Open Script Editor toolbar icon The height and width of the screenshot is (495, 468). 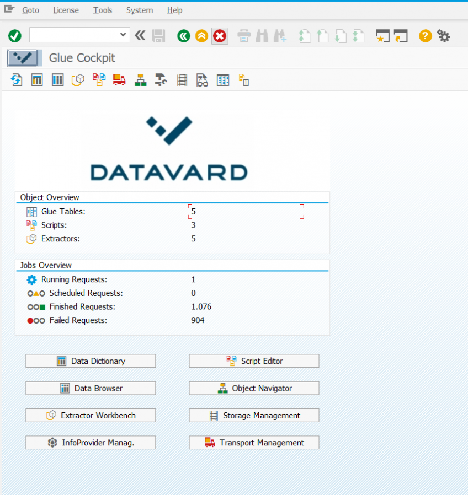tap(99, 79)
